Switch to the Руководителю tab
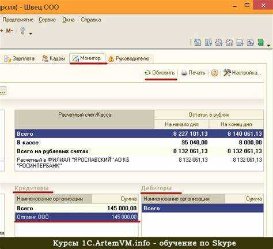273x249 pixels. point(129,58)
